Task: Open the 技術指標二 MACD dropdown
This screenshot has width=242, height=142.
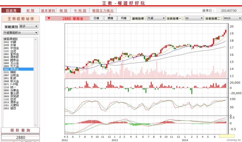Action: click(232, 18)
